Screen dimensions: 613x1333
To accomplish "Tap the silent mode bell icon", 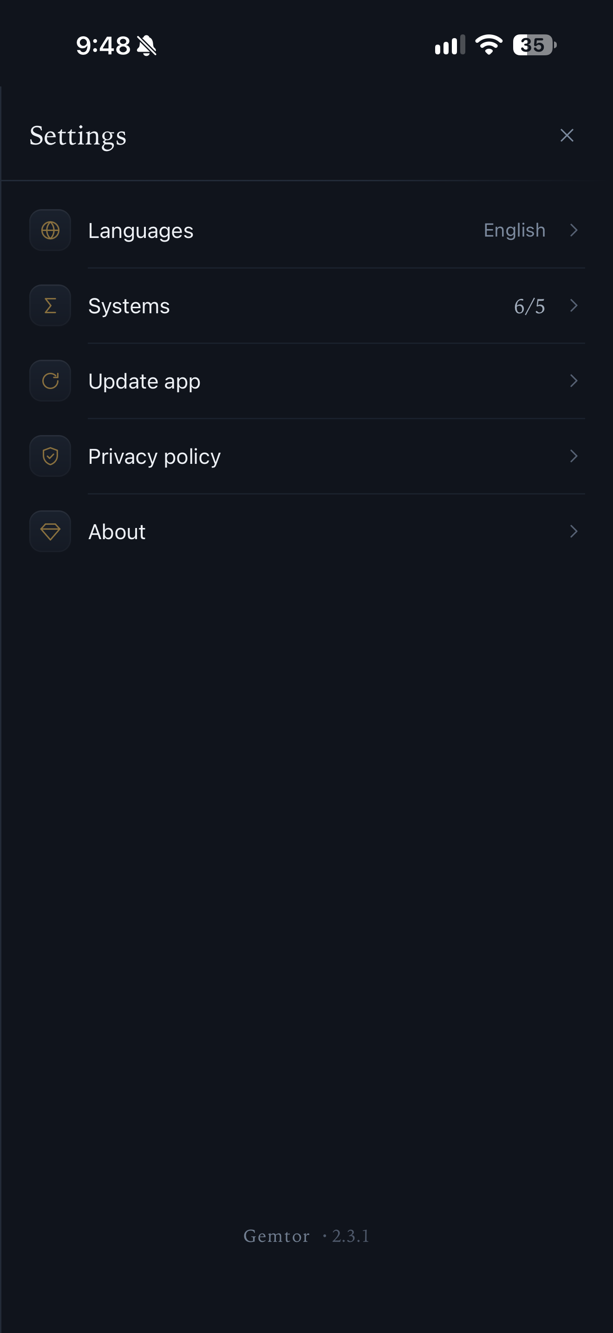I will 146,46.
